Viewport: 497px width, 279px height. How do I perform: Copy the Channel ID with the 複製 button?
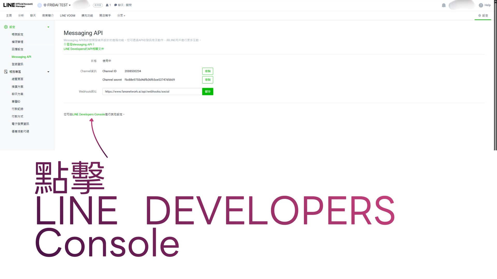click(208, 71)
